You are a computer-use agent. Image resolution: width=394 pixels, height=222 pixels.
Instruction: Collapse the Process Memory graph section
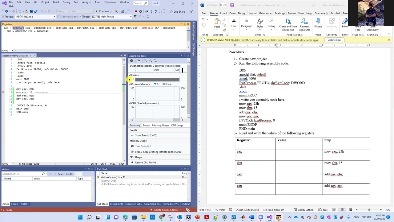pos(130,84)
